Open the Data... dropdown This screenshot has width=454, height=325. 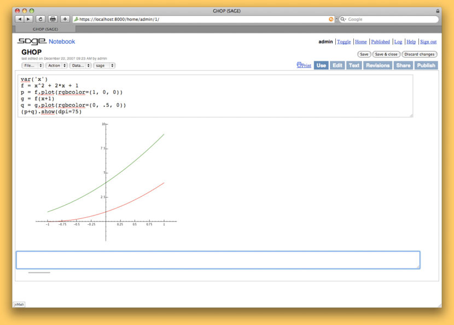coord(80,66)
